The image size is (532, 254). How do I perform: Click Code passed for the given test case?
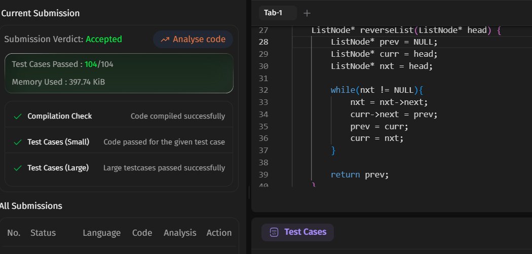[x=164, y=142]
